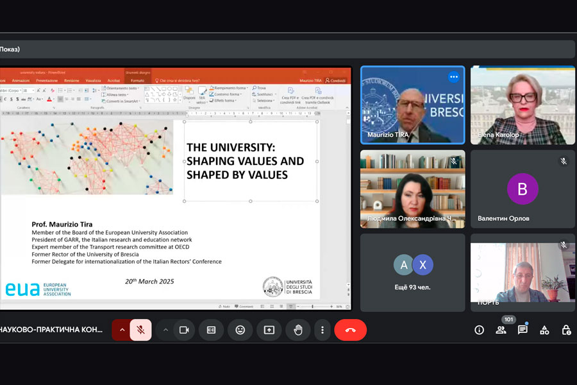
Task: Click the 'Che cosa si desidera fare?' search box
Action: (x=178, y=81)
